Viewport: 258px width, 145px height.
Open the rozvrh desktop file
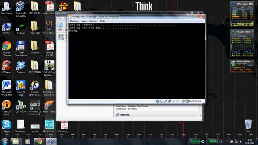coord(35,128)
